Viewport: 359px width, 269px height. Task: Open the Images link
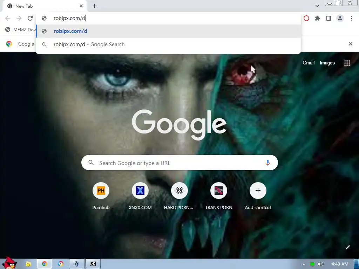tap(327, 63)
